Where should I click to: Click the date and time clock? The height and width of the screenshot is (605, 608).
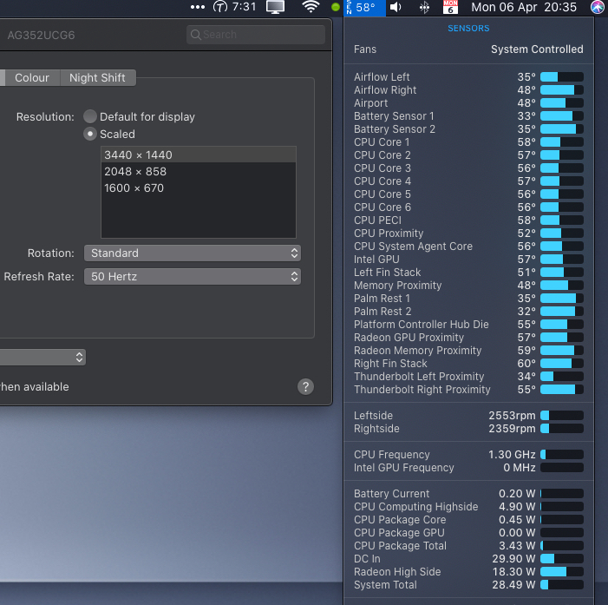(x=524, y=7)
